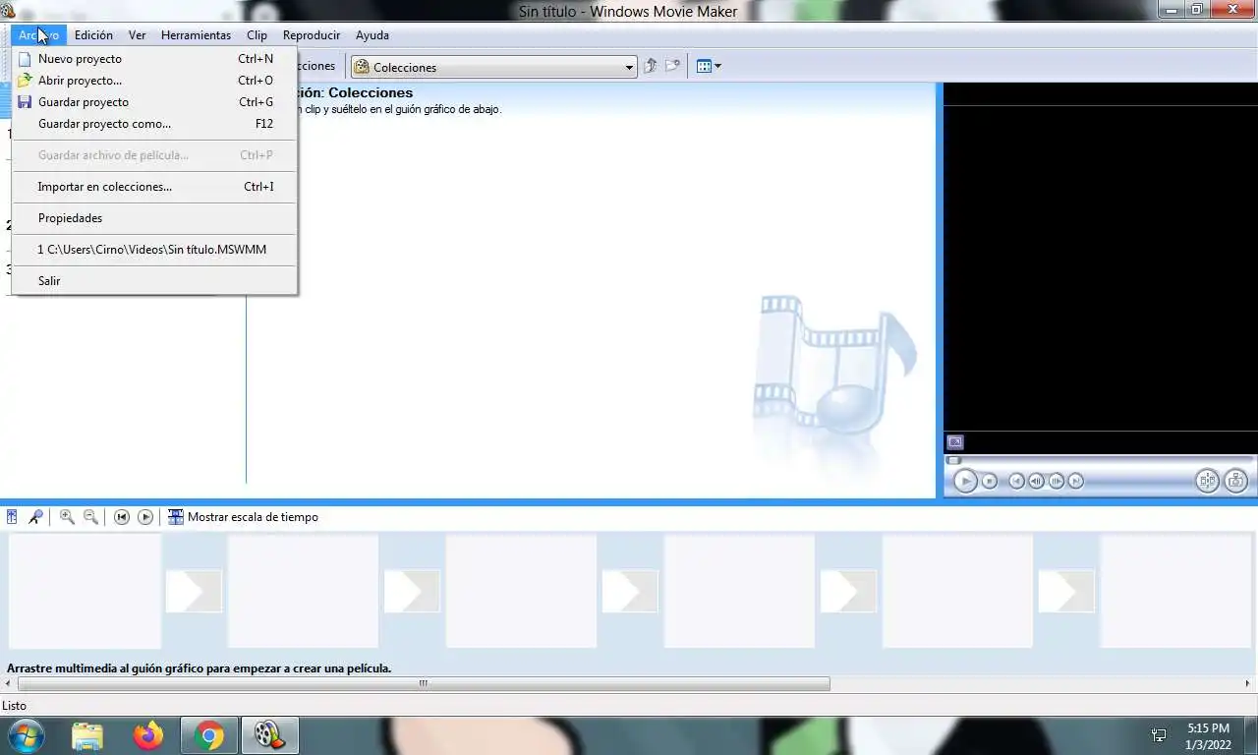Open the Herramientas menu

196,35
